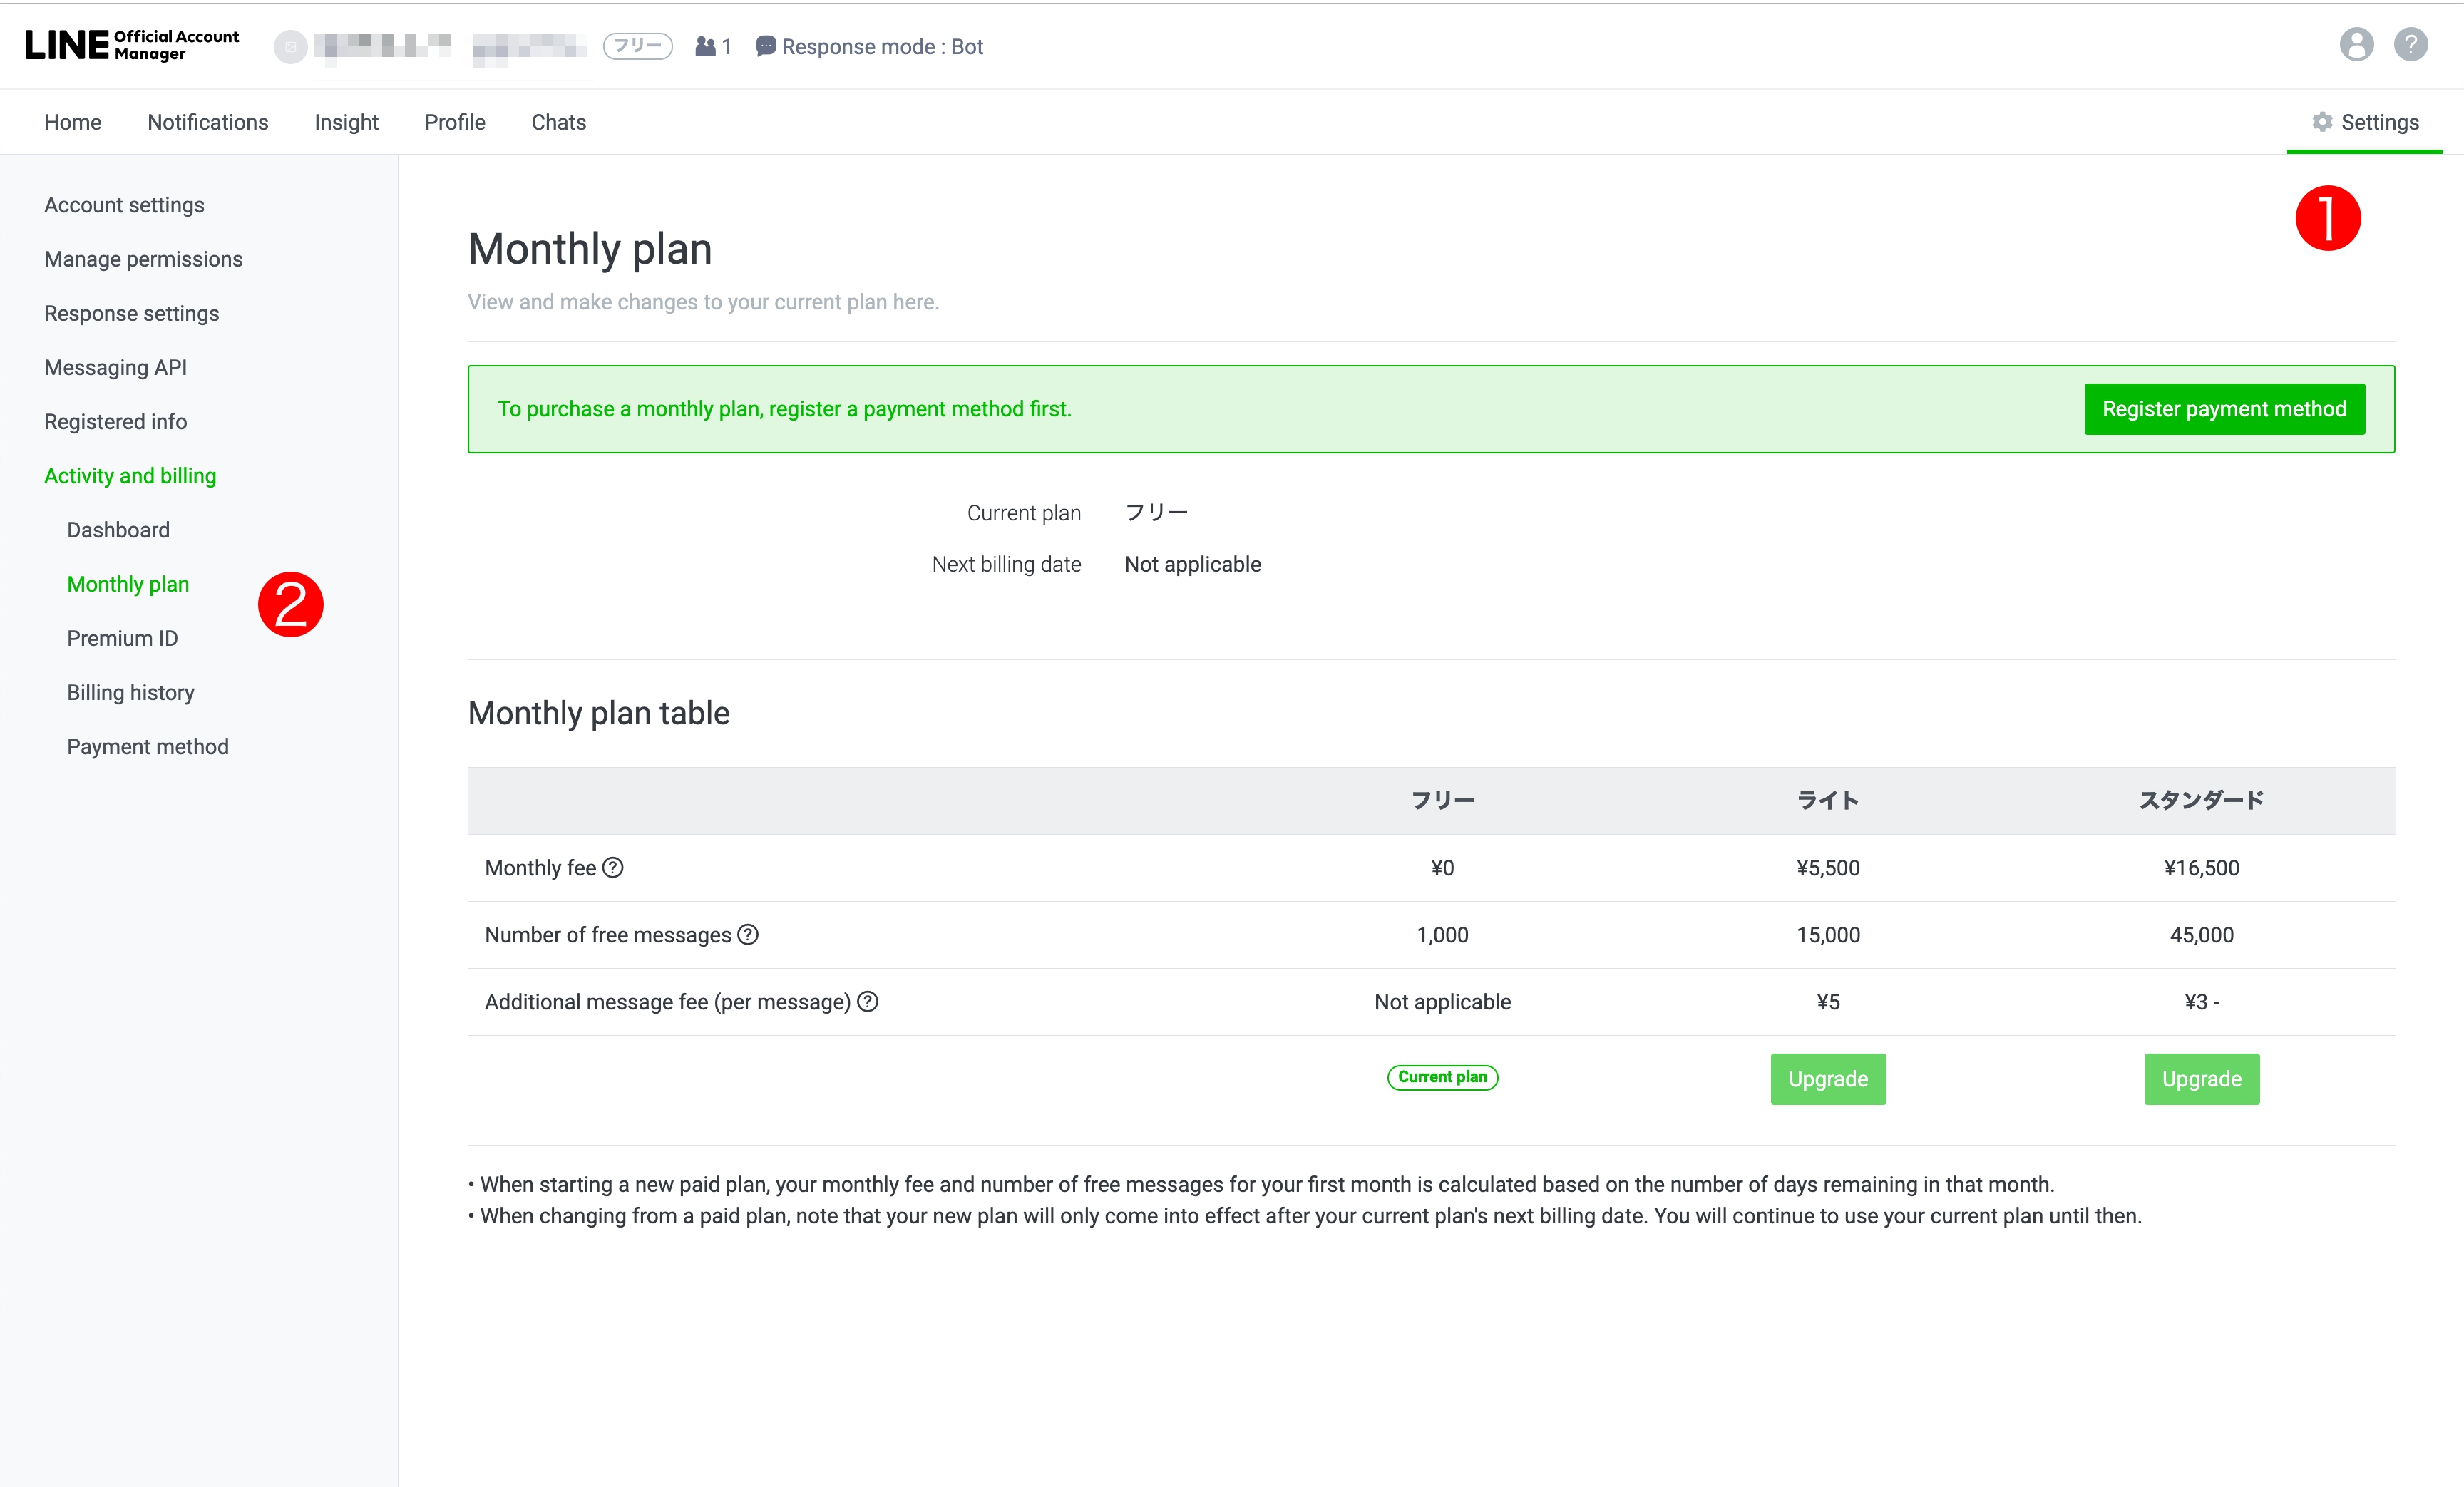2464x1487 pixels.
Task: Upgrade to the スタンダード plan
Action: pyautogui.click(x=2200, y=1079)
